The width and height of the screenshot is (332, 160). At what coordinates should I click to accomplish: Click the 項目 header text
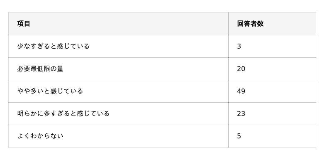[x=24, y=24]
